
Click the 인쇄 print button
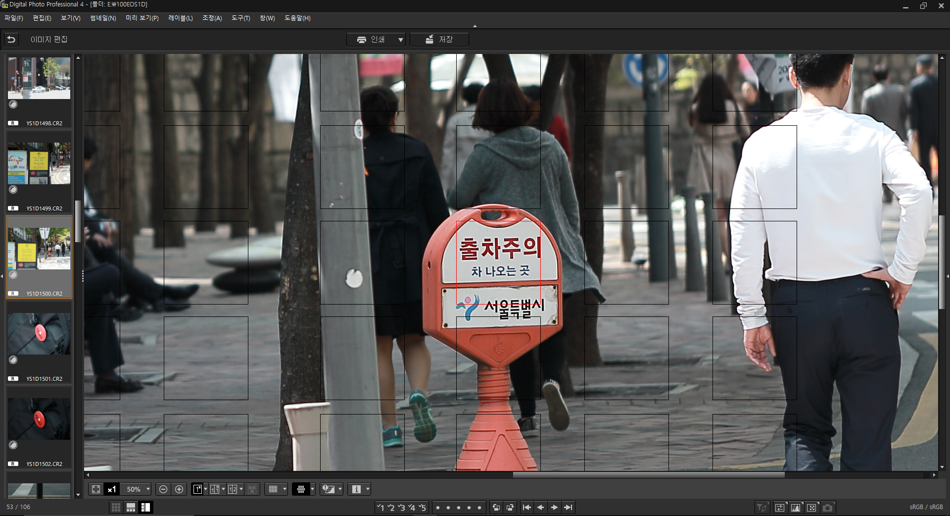[371, 39]
